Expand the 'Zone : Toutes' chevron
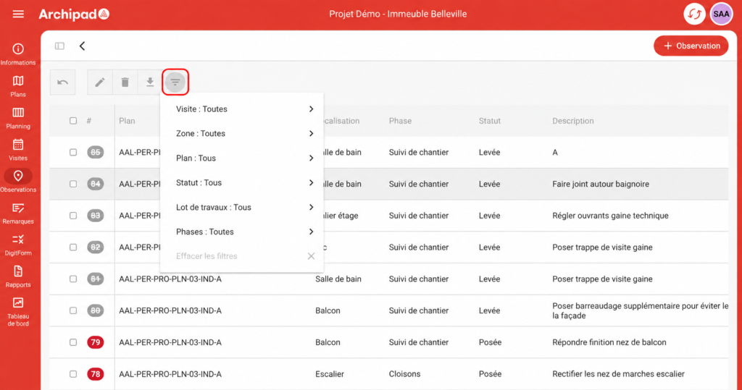This screenshot has width=742, height=390. [x=311, y=134]
